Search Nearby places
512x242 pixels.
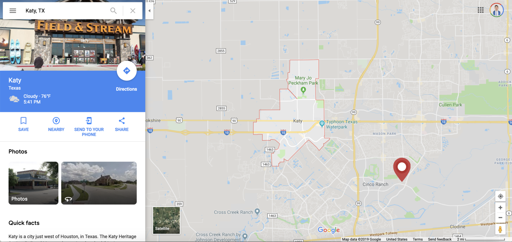56,124
